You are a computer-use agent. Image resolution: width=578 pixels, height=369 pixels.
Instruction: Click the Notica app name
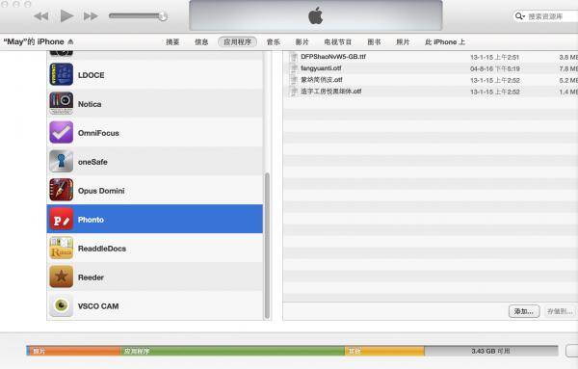point(90,104)
